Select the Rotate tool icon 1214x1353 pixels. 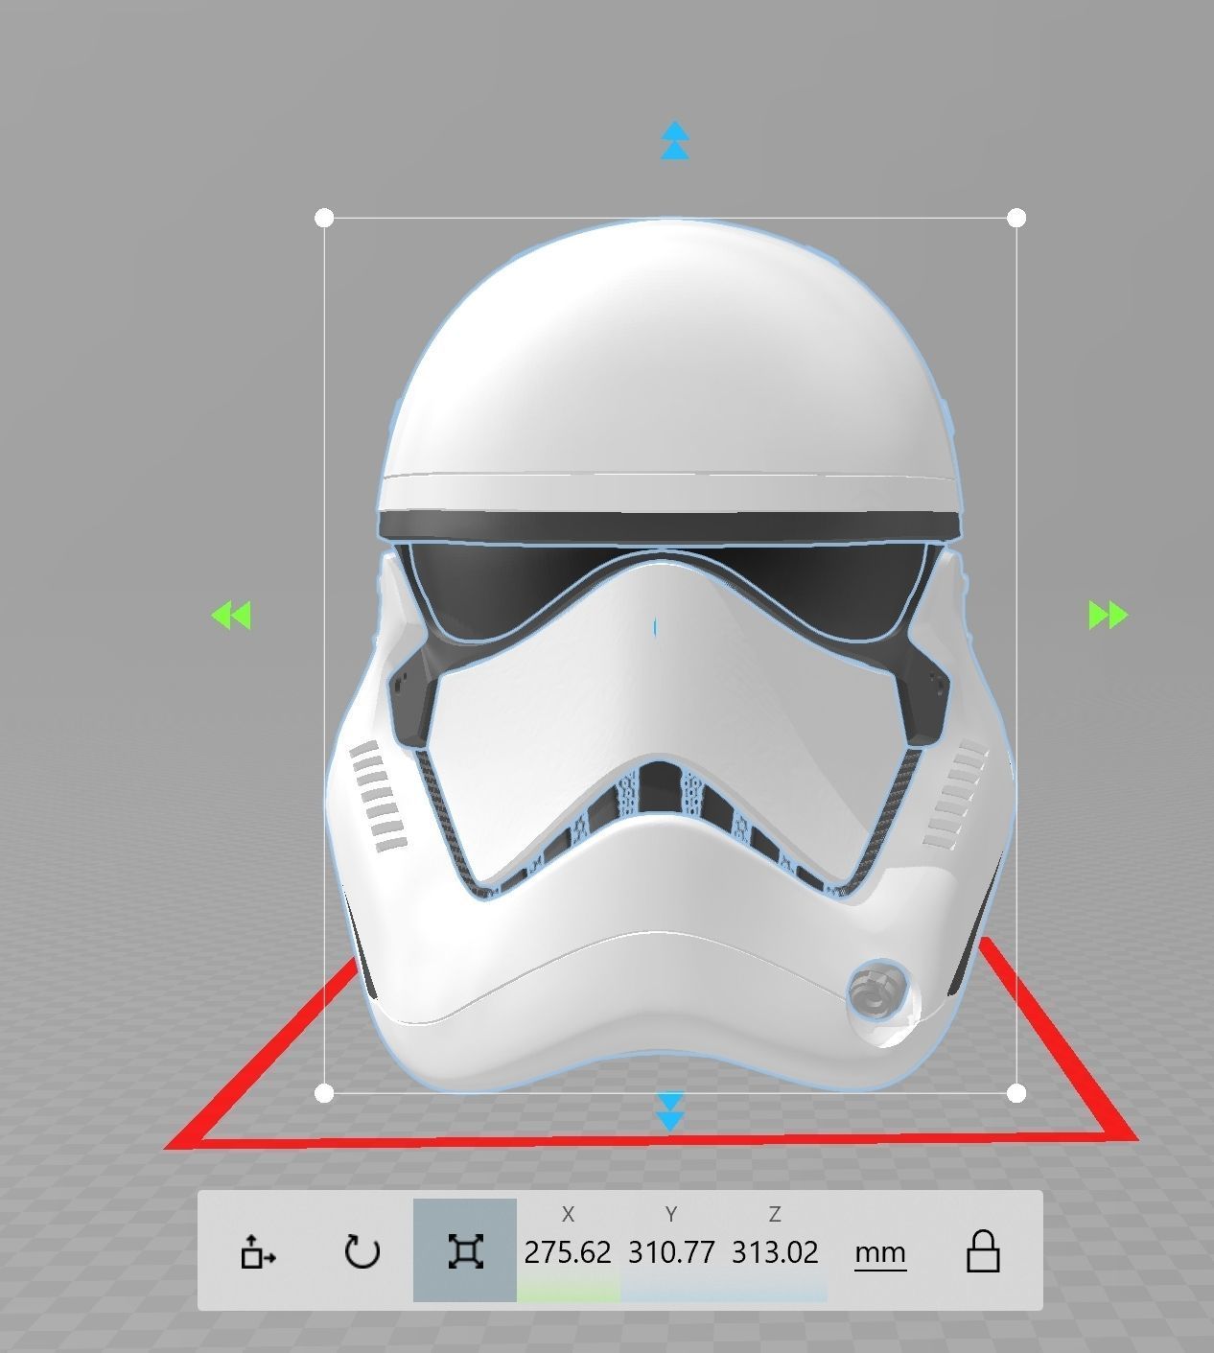(x=362, y=1251)
